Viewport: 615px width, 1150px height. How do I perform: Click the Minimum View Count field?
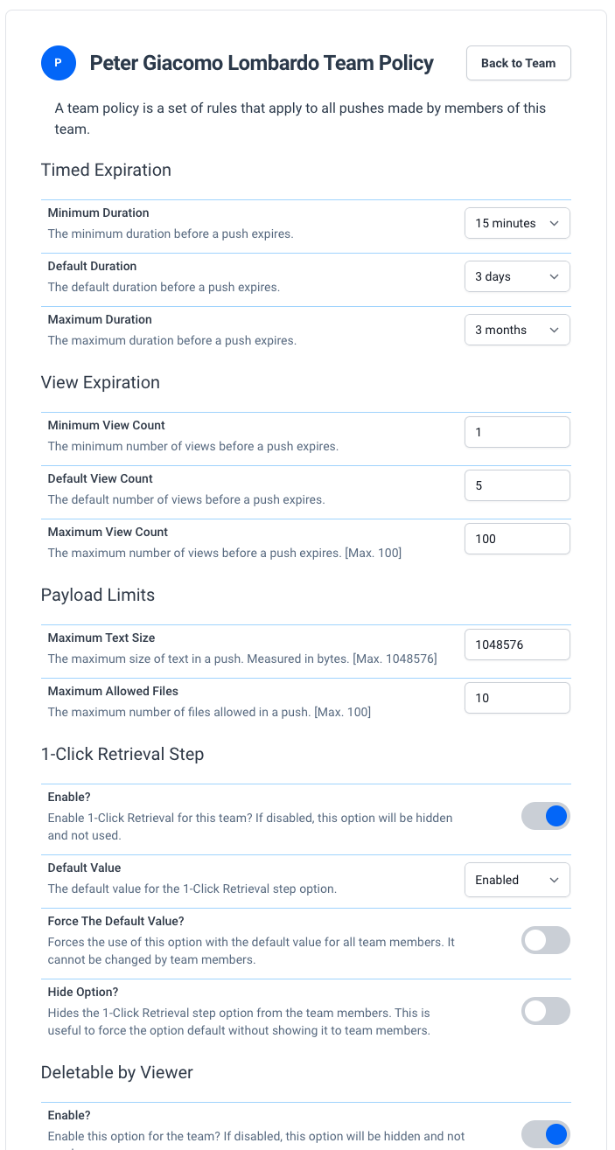(x=517, y=432)
